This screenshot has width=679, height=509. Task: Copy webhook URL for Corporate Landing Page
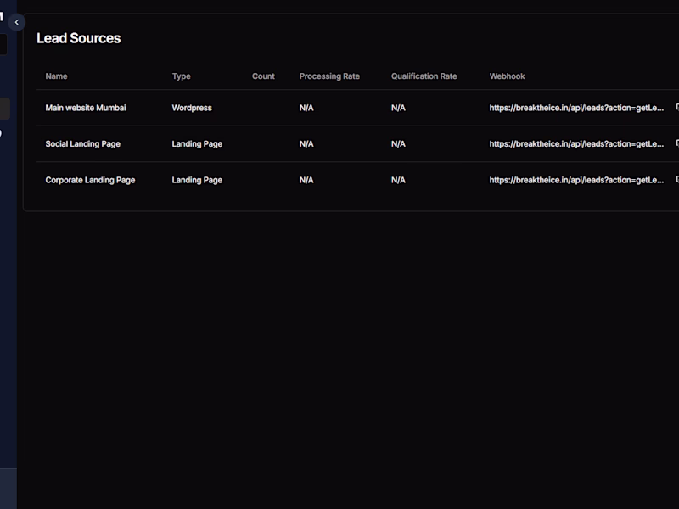tap(676, 179)
